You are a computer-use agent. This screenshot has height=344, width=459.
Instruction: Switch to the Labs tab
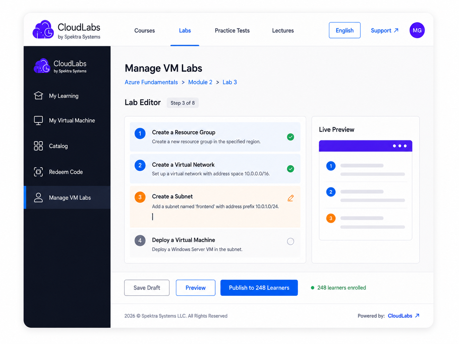(x=185, y=30)
